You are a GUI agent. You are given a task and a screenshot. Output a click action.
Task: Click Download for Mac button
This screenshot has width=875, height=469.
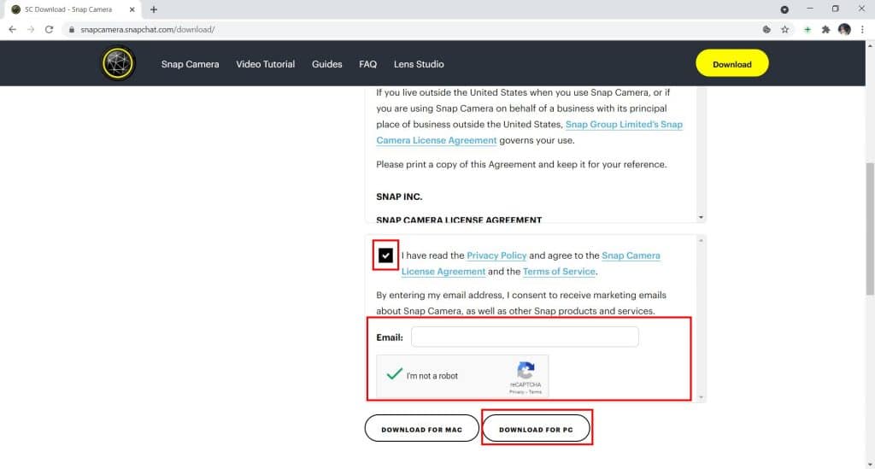click(x=422, y=429)
